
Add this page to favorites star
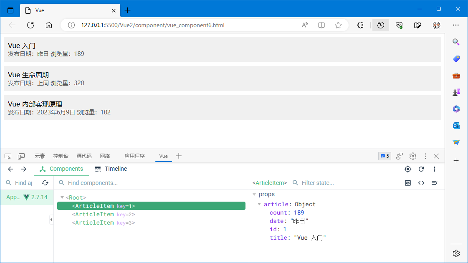(338, 25)
